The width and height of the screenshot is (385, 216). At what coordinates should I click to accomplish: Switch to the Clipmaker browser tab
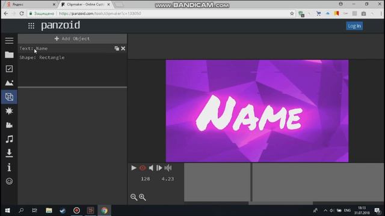pyautogui.click(x=84, y=4)
